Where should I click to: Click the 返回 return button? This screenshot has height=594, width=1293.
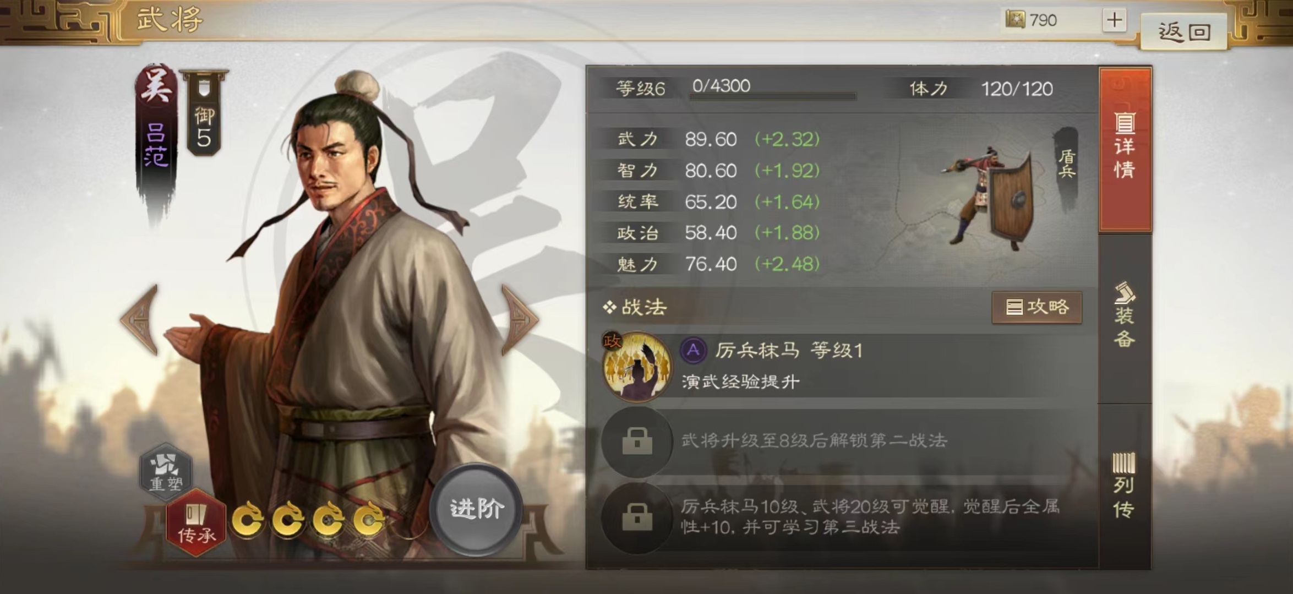(x=1184, y=32)
